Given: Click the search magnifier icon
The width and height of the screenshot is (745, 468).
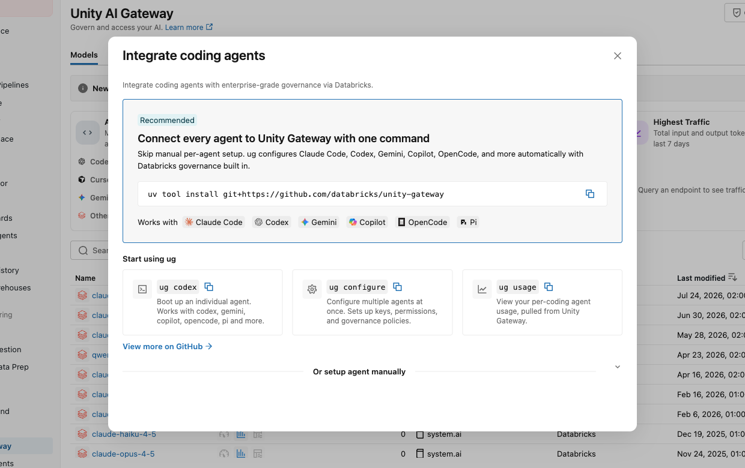Looking at the screenshot, I should 83,250.
